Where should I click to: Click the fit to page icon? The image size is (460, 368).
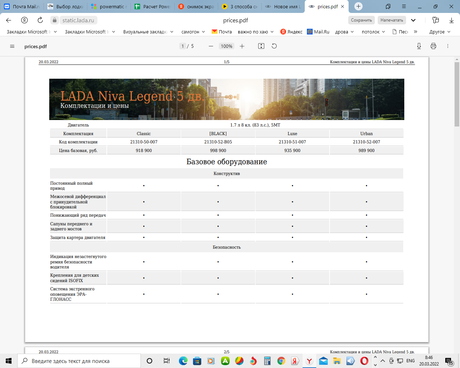click(x=261, y=46)
